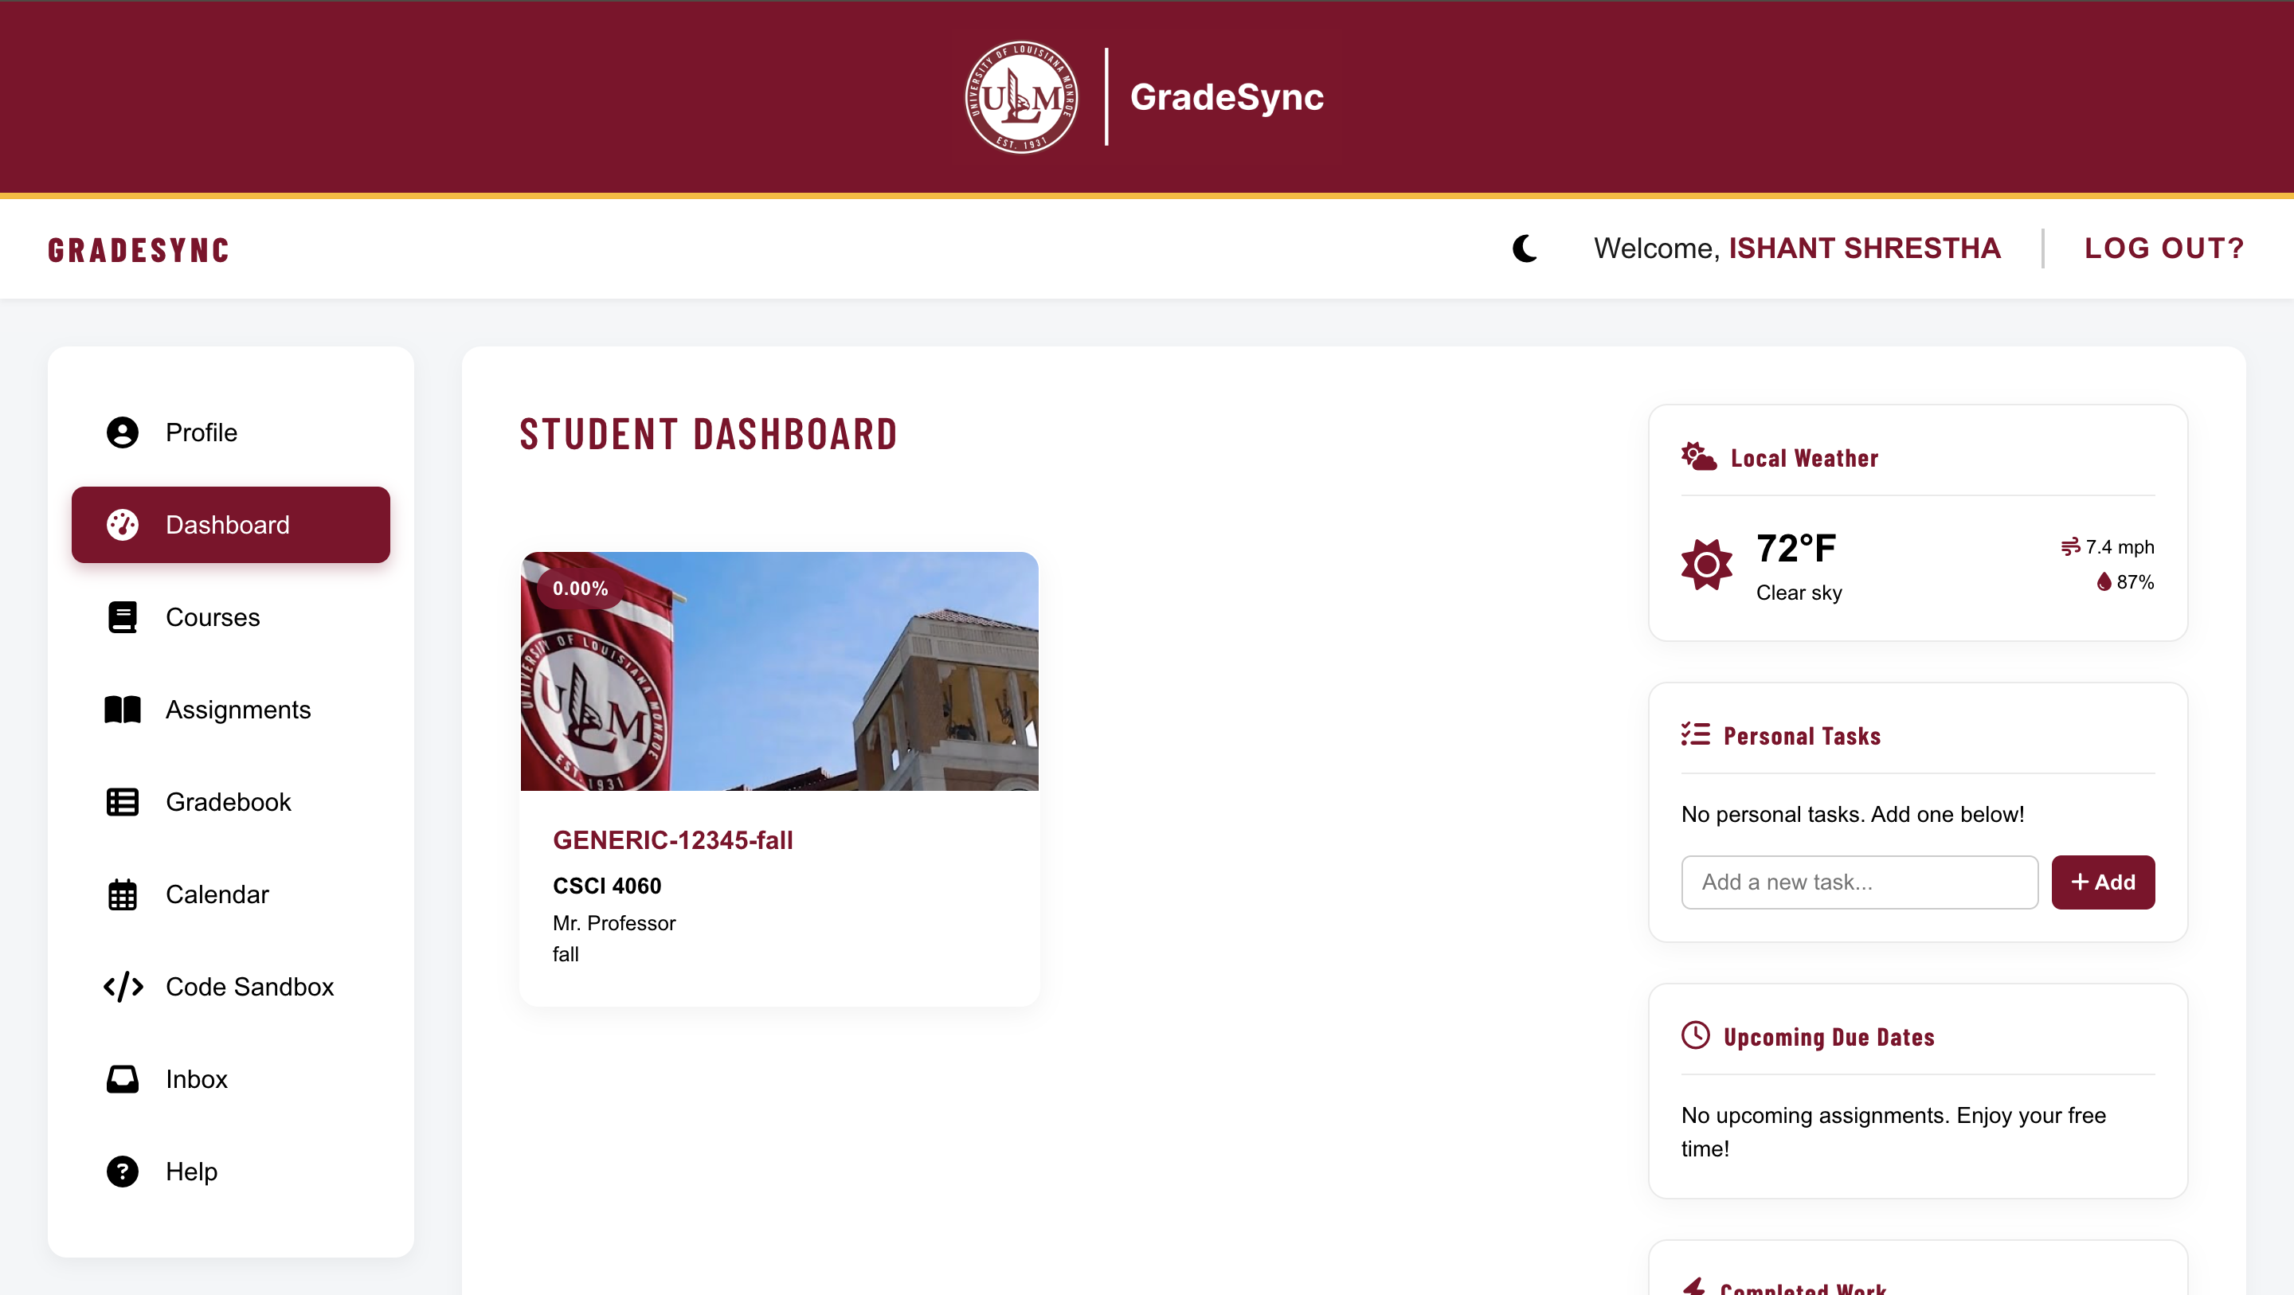Click the course card banner image
The width and height of the screenshot is (2294, 1295).
(779, 671)
